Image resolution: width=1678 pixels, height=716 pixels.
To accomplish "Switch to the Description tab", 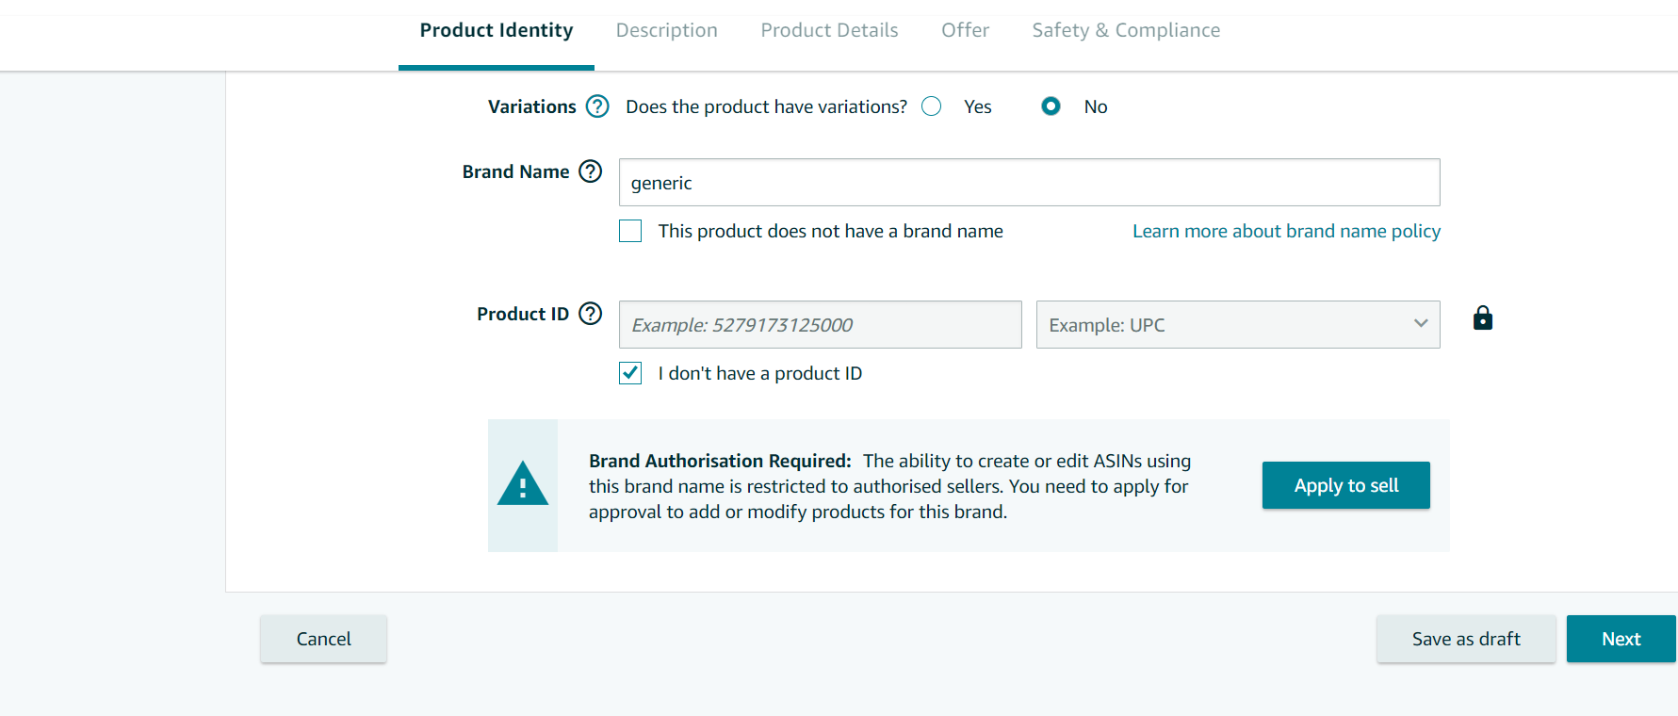I will pyautogui.click(x=667, y=30).
